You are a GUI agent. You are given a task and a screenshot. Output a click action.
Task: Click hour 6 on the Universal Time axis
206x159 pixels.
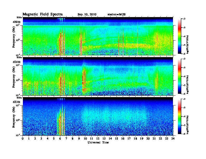click(x=60, y=139)
